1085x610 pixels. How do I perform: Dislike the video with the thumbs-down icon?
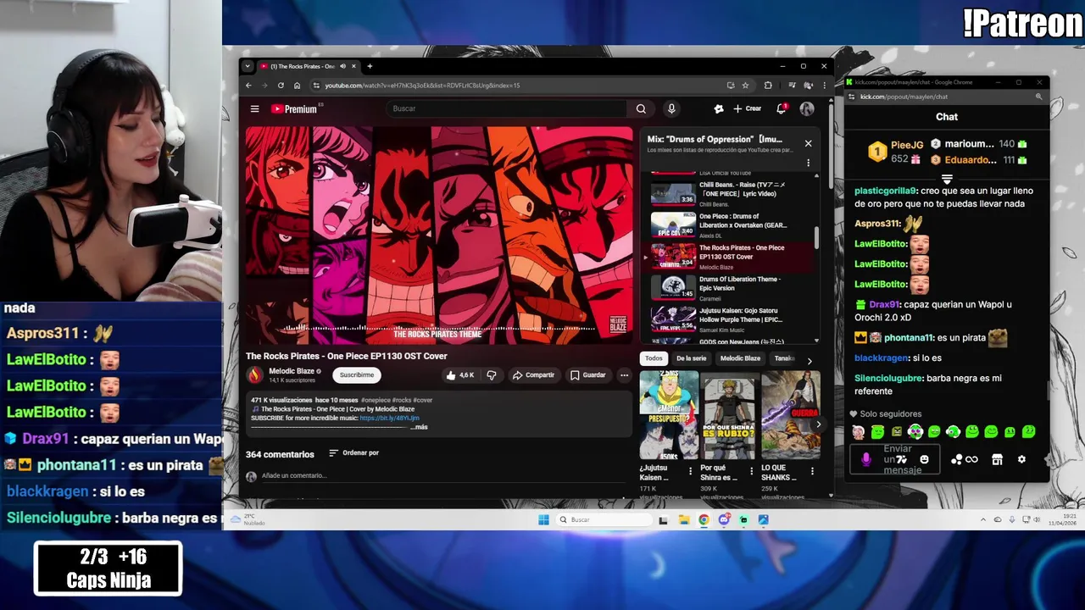(x=491, y=375)
